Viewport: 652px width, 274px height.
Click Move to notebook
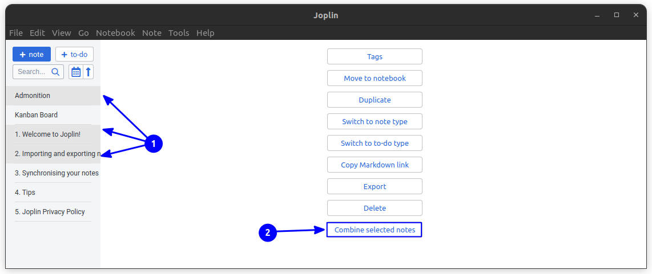(x=375, y=78)
